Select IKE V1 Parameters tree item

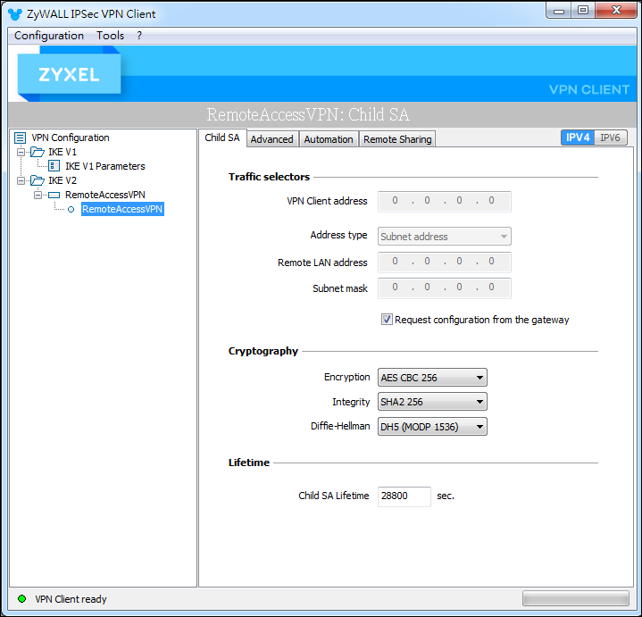coord(105,166)
